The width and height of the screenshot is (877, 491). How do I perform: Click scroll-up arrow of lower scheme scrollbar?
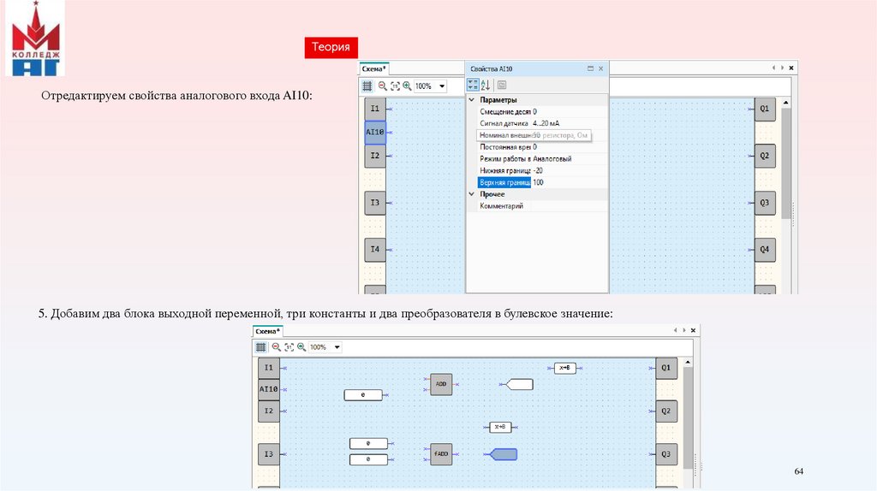pos(688,363)
